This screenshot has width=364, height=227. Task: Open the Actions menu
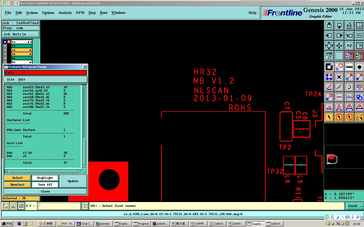click(32, 13)
